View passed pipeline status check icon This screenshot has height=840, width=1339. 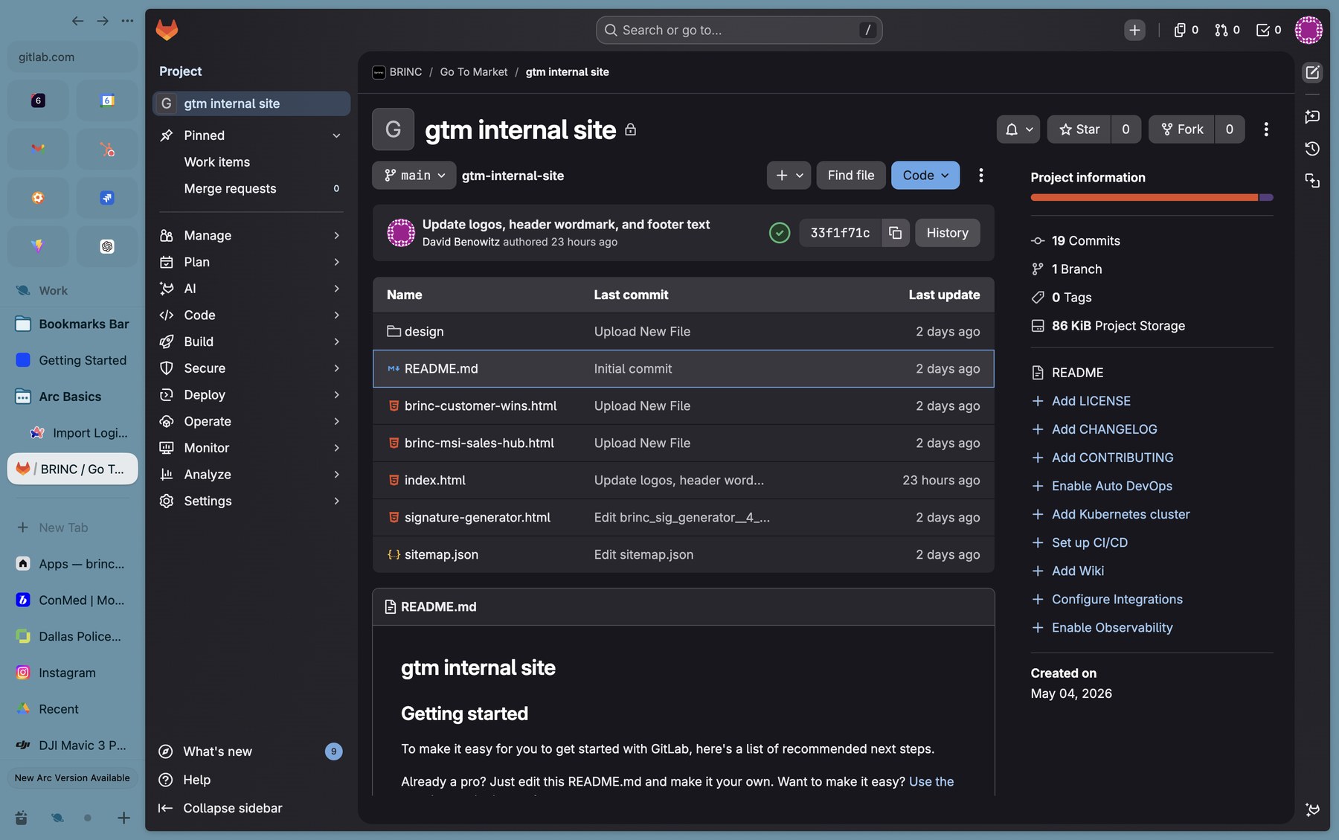coord(779,233)
